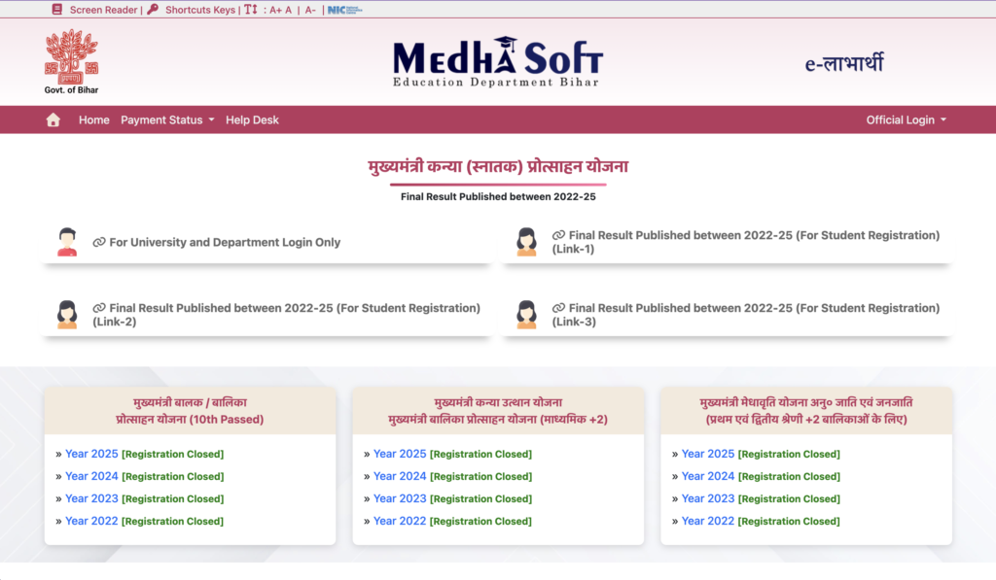This screenshot has width=996, height=580.
Task: Click the female avatar beside Link-1
Action: point(526,242)
